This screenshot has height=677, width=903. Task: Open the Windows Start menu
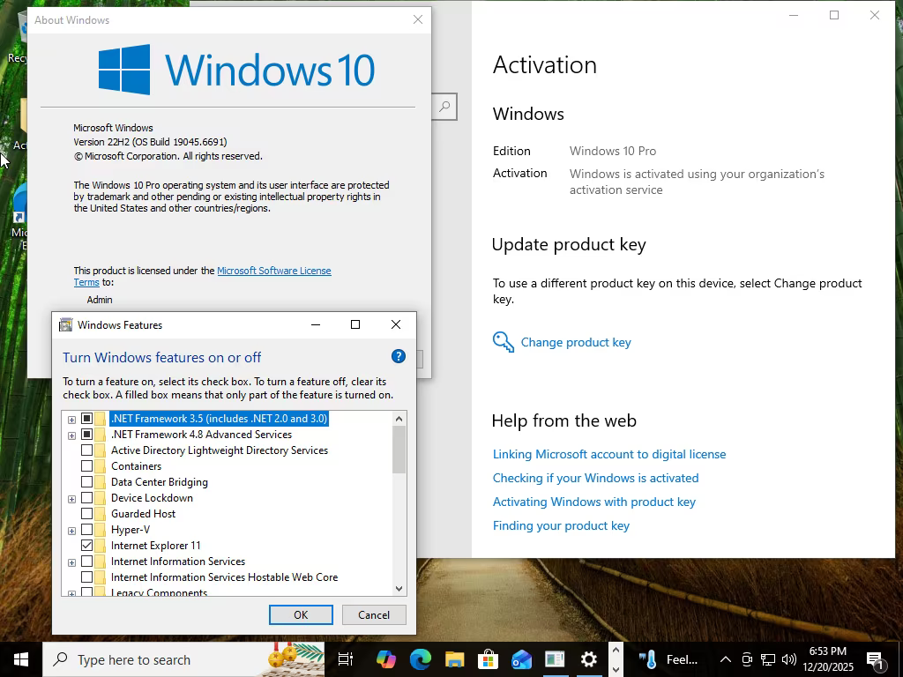pyautogui.click(x=21, y=659)
